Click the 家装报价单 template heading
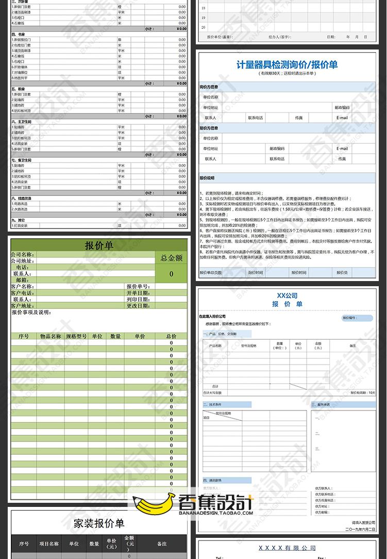 pos(99,523)
